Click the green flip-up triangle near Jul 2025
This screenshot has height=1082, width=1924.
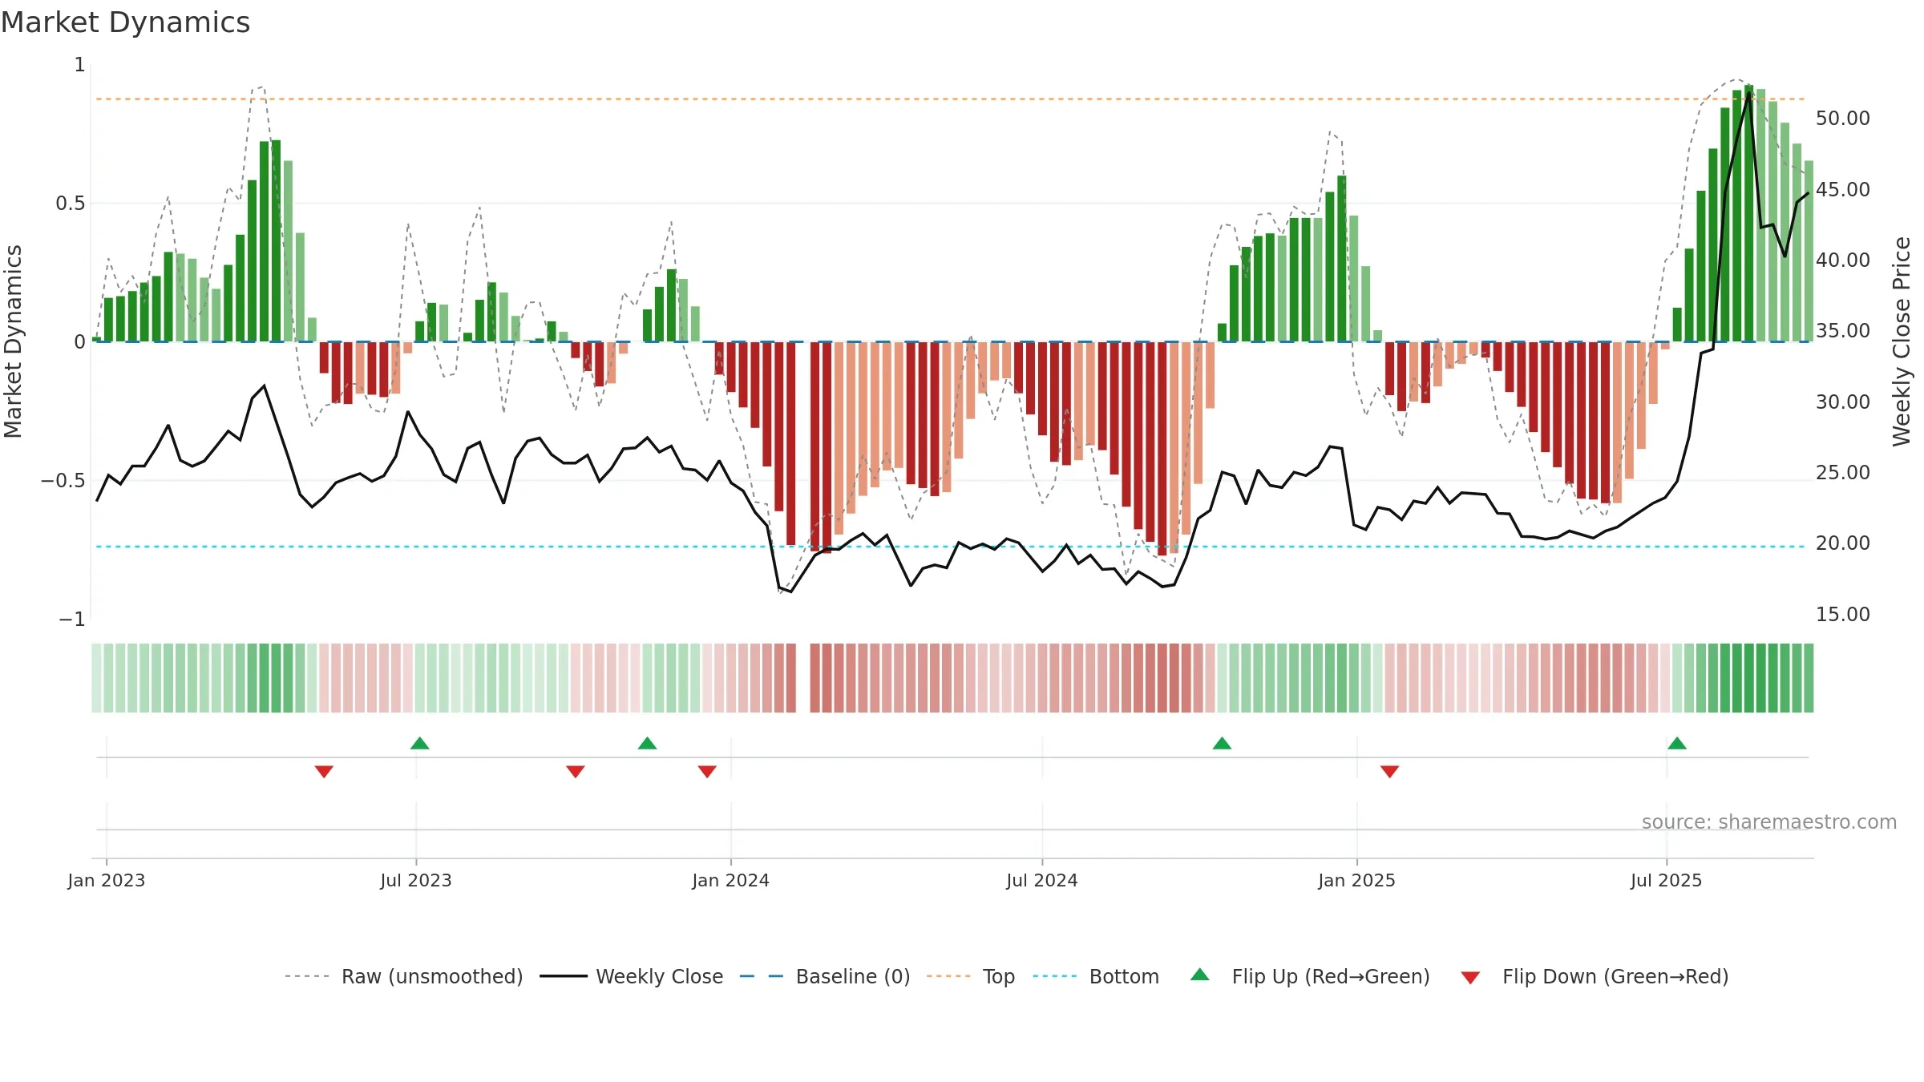click(x=1677, y=743)
